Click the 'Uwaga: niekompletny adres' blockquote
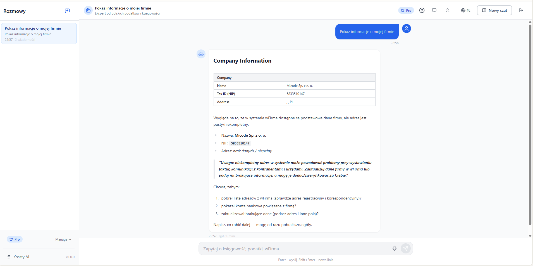Screen dimensions: 533x266 (x=295, y=169)
